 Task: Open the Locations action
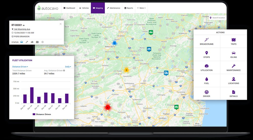click(x=234, y=81)
